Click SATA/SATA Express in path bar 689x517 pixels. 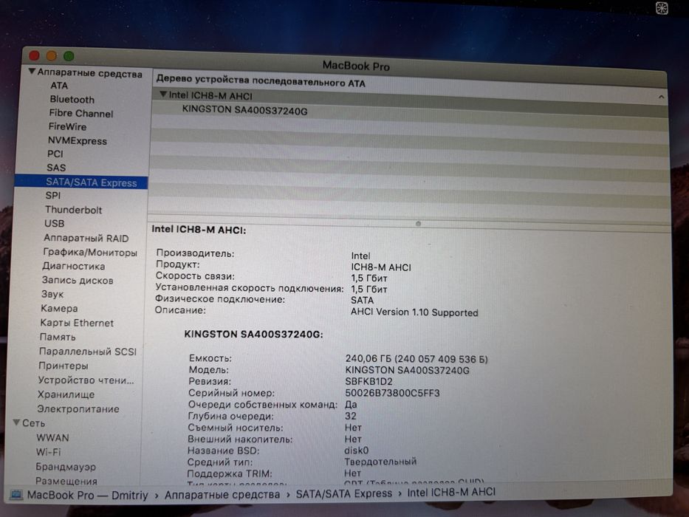[x=344, y=493]
